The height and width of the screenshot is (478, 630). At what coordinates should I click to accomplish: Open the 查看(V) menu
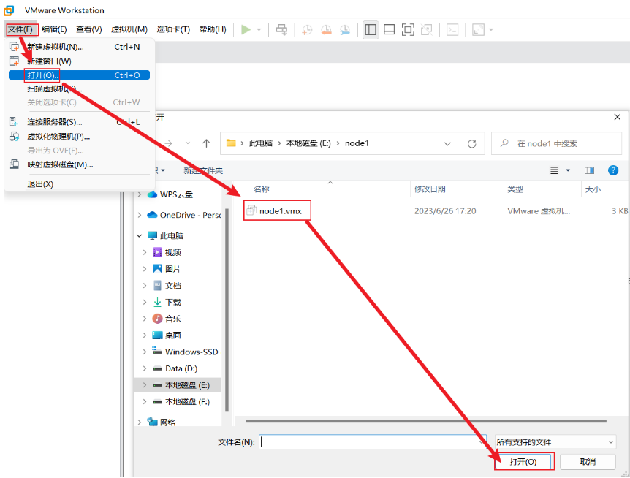click(88, 29)
